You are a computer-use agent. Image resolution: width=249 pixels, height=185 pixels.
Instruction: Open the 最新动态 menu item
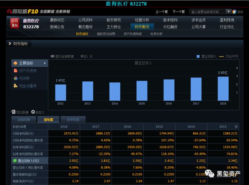[x=57, y=20]
